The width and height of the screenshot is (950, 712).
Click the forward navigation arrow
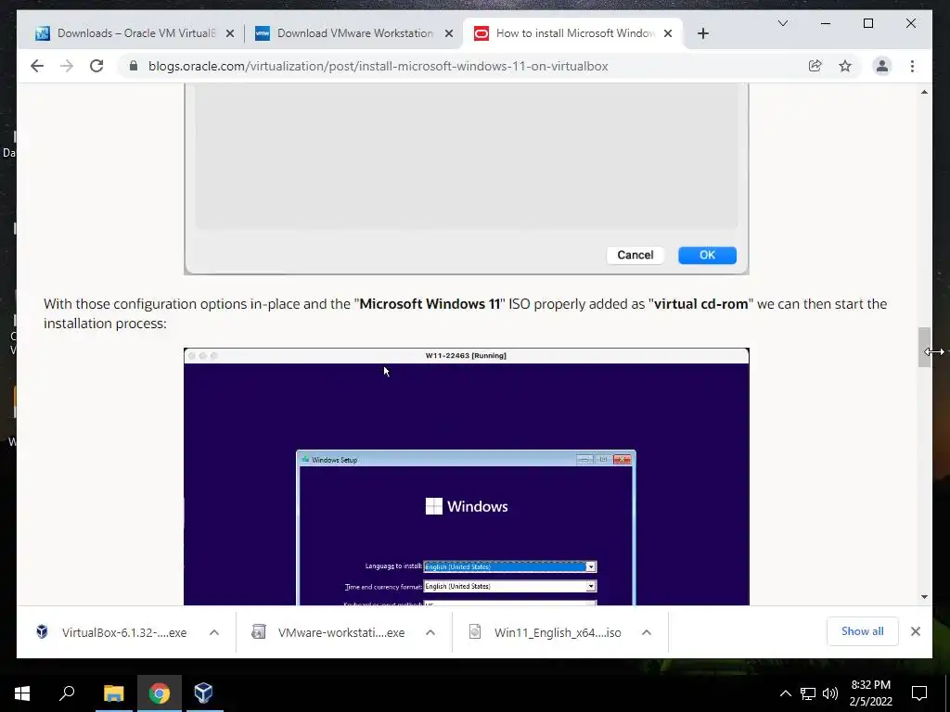67,66
